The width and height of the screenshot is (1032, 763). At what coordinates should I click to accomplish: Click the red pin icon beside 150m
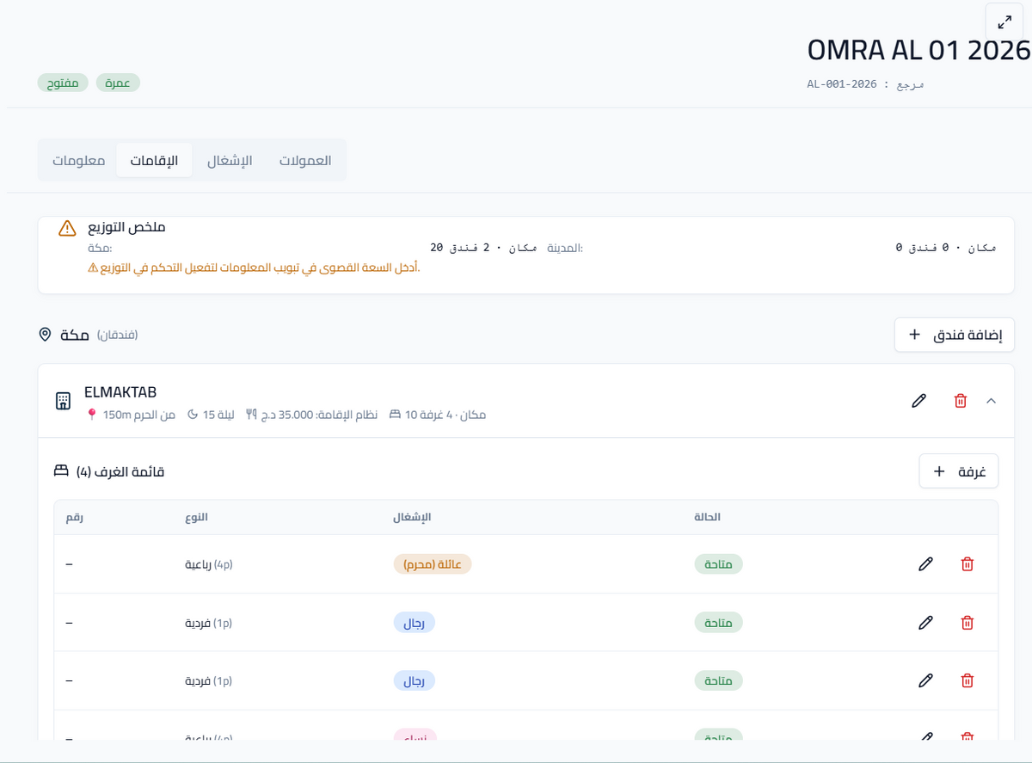point(92,415)
